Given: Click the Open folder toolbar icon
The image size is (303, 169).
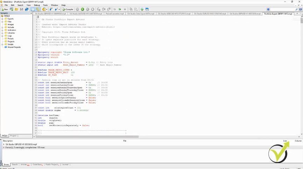Looking at the screenshot, I should pos(16,9).
